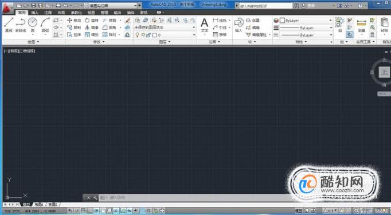Screen dimensions: 391x215
Task: Click the Table (表格) tool
Action: pyautogui.click(x=220, y=34)
